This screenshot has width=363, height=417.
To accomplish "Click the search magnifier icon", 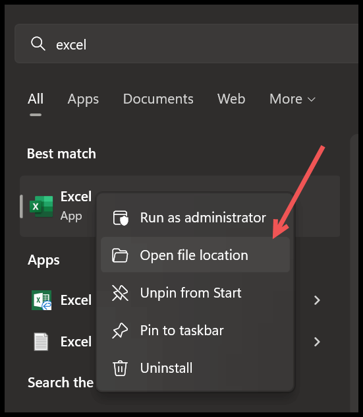I will point(38,44).
